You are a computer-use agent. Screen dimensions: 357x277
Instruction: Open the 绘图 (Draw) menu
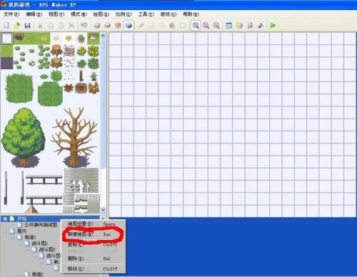tap(101, 14)
